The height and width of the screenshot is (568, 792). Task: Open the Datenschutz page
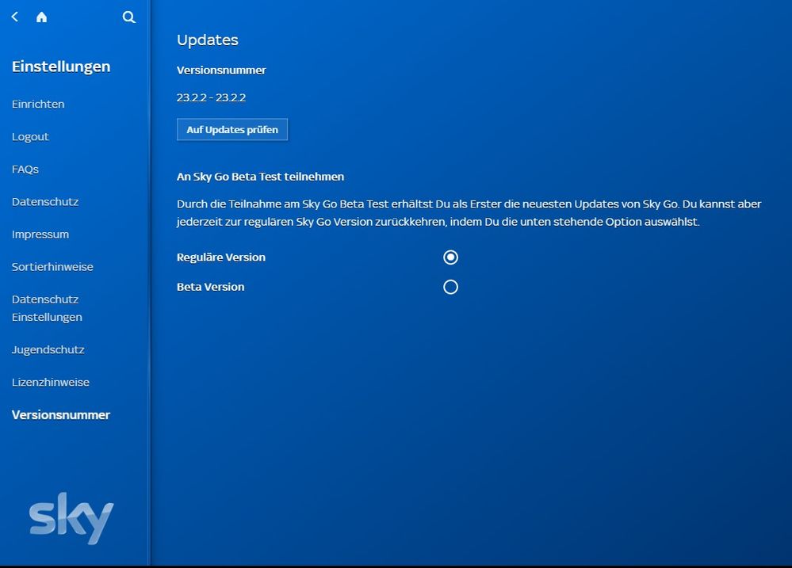[x=45, y=202]
